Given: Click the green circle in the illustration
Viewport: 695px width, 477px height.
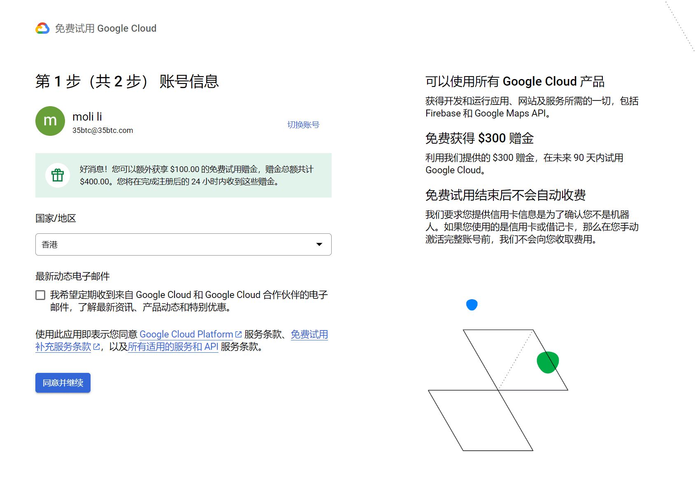Looking at the screenshot, I should 548,361.
